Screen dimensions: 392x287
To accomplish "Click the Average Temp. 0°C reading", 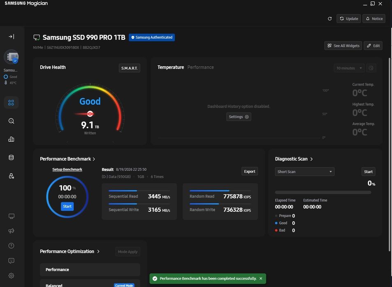I will (x=360, y=132).
